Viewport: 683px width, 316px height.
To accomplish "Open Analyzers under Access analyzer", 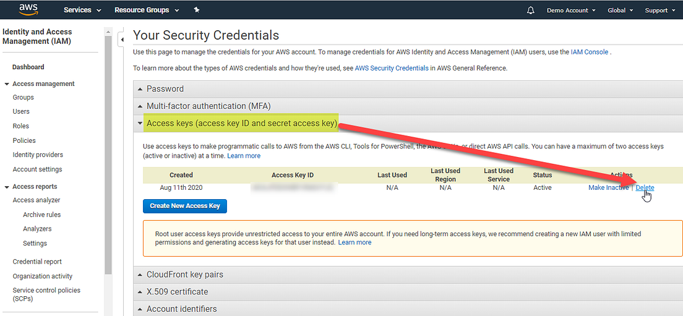I will coord(37,229).
